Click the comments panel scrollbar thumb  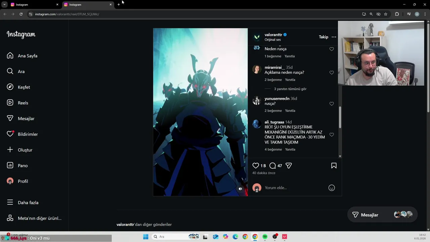click(340, 118)
